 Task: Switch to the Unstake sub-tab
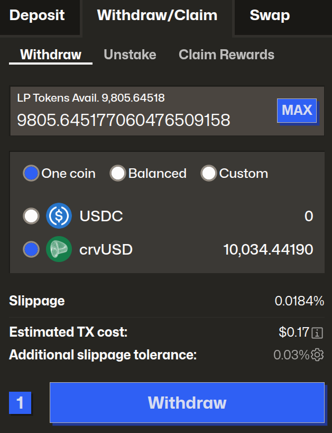pos(130,55)
